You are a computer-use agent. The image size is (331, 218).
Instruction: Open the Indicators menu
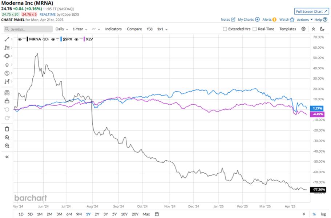click(113, 29)
